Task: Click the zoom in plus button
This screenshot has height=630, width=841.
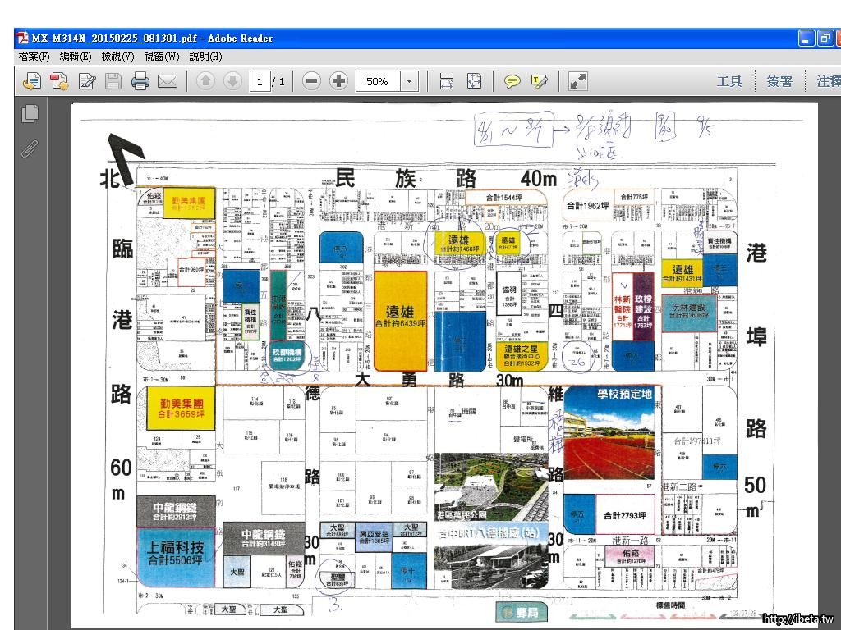Action: pos(338,81)
